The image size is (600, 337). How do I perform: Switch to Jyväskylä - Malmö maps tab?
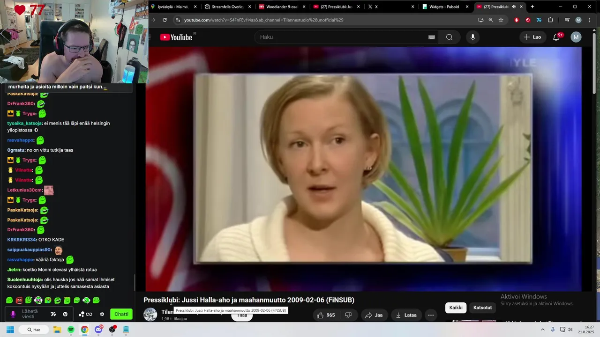coord(172,7)
